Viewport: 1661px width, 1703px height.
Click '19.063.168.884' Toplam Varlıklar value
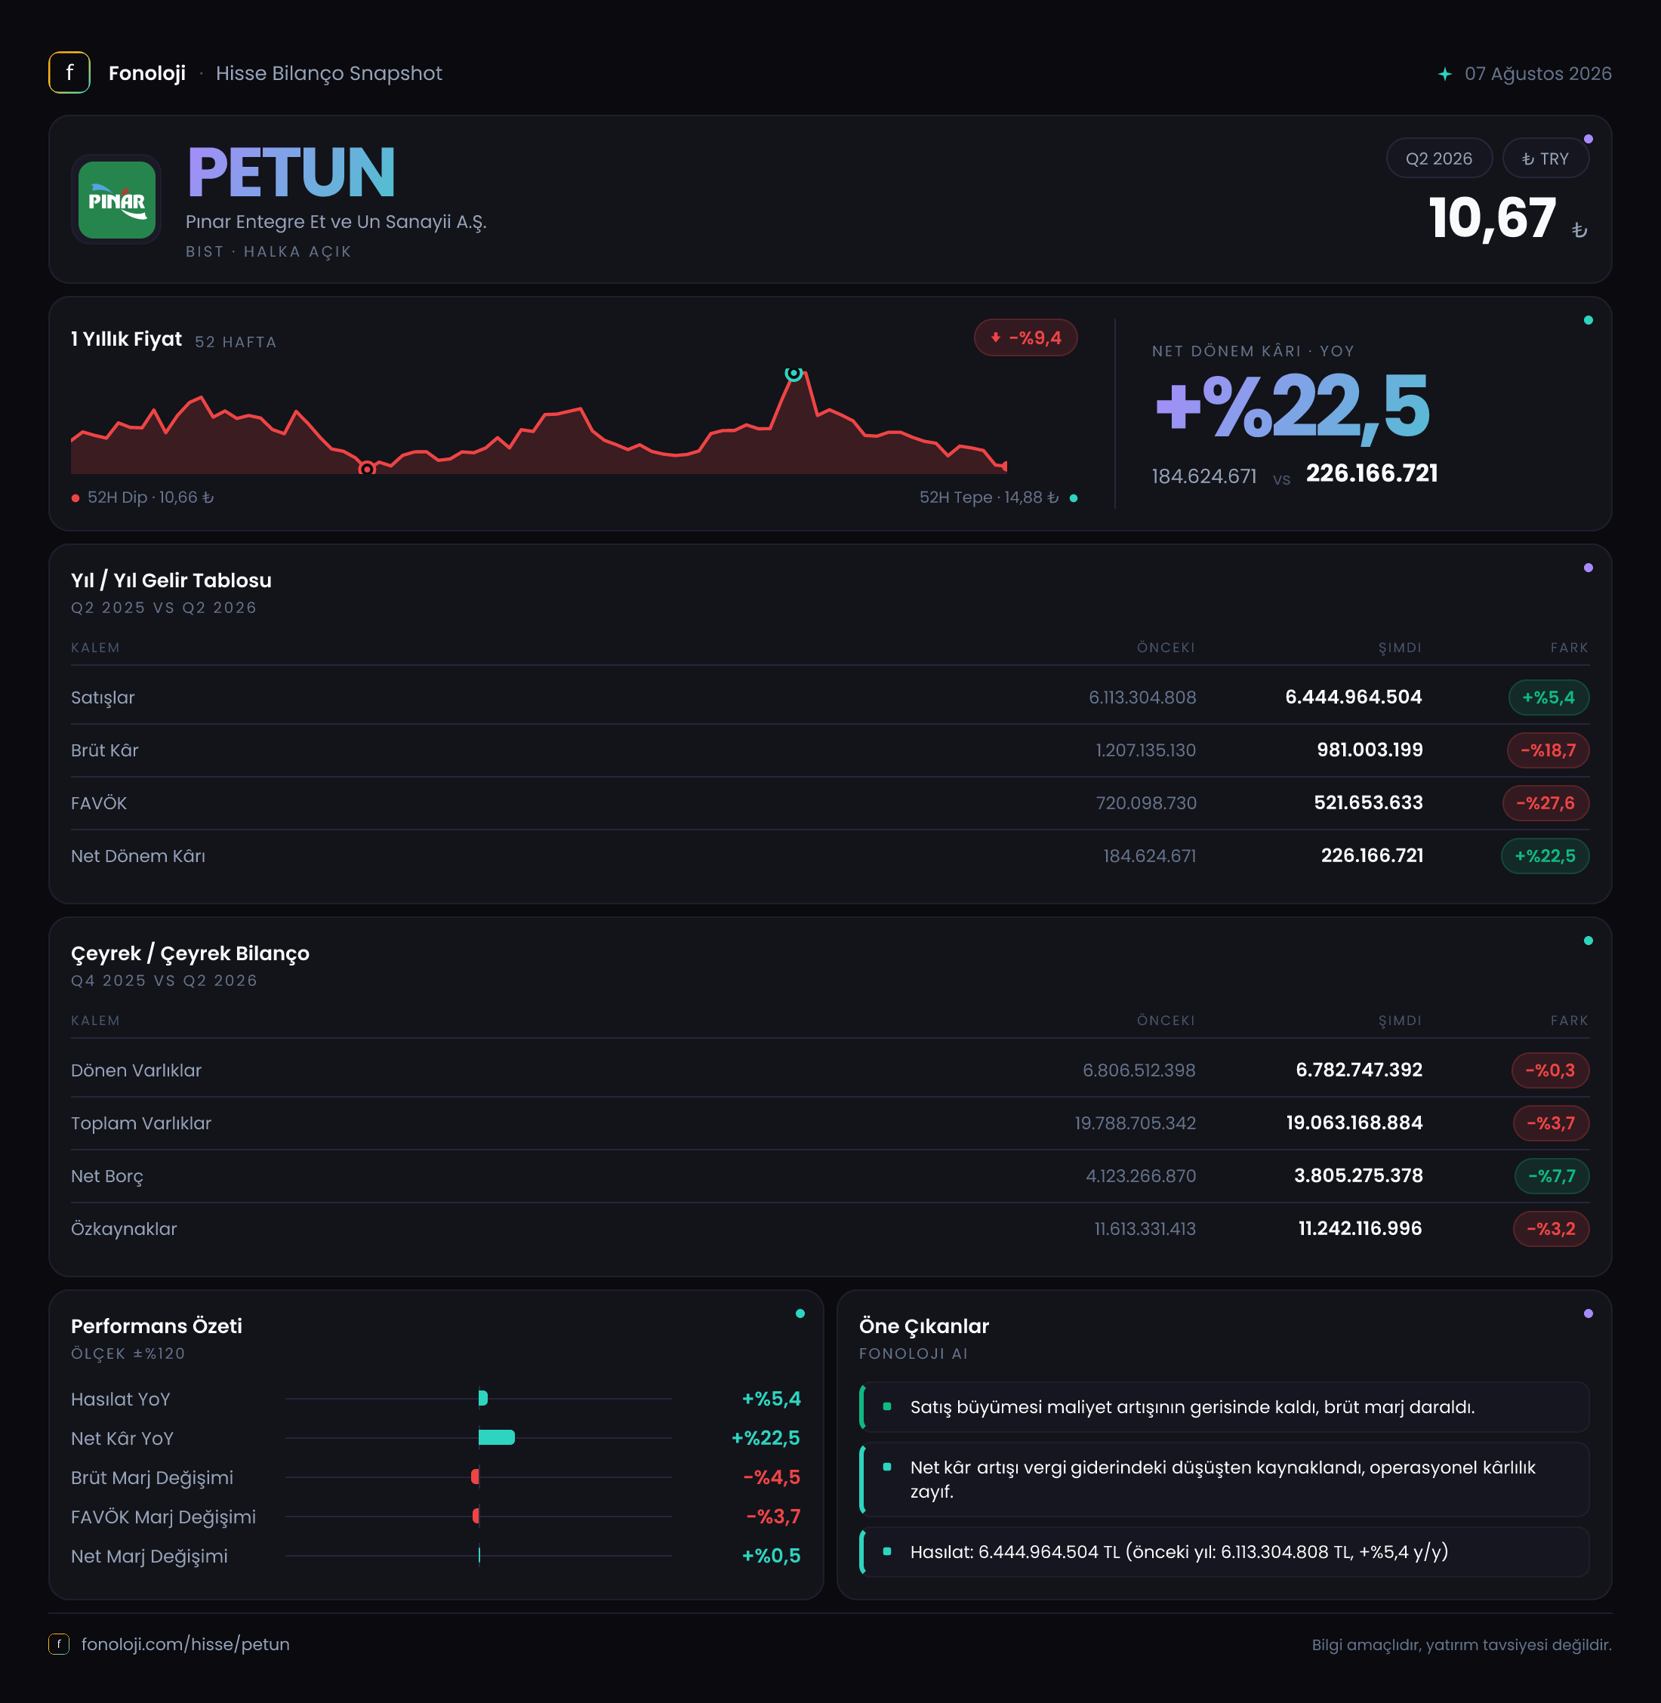(x=1354, y=1123)
